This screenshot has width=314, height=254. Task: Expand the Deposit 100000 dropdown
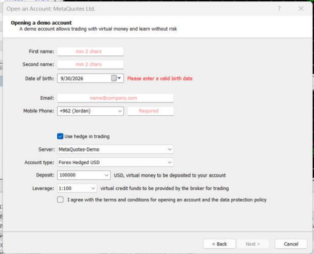pyautogui.click(x=84, y=175)
